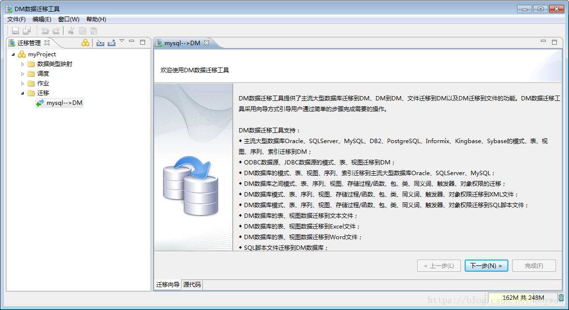Open the 编辑(E) menu
Viewport: 569px width, 310px height.
(42, 19)
